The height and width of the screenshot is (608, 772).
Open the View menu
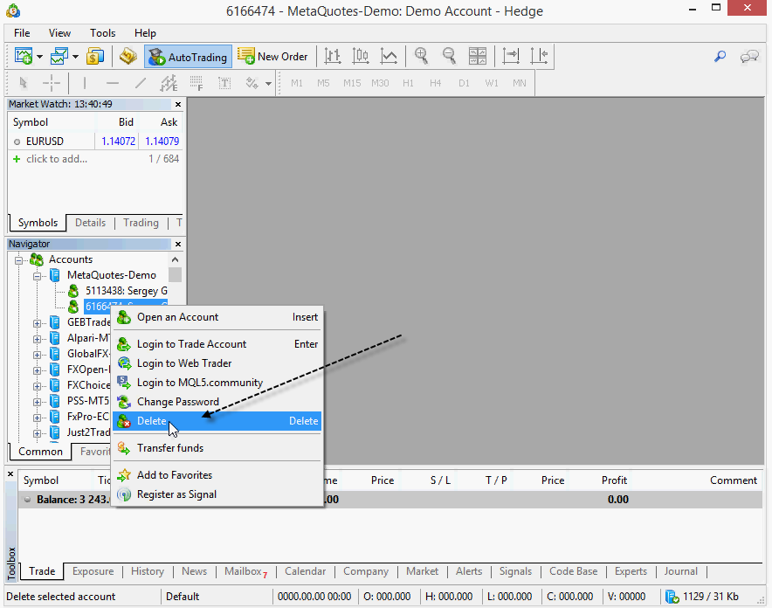[x=59, y=33]
